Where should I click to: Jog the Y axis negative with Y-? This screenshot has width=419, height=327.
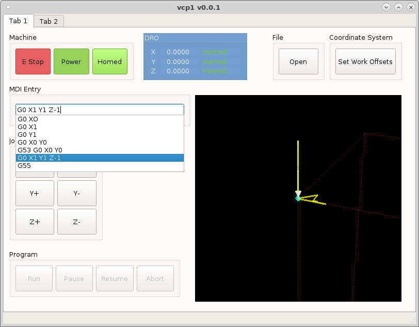point(77,193)
